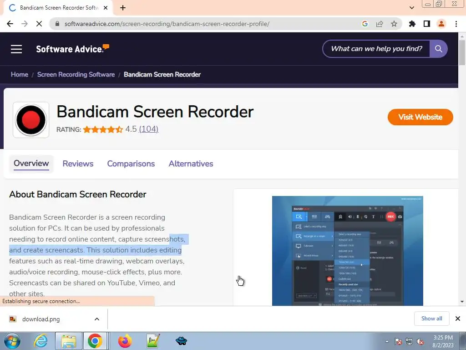The height and width of the screenshot is (350, 466).
Task: Click the Visit Website button
Action: 420,117
